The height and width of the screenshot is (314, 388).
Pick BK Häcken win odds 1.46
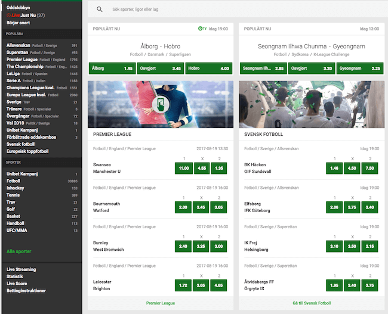click(334, 168)
